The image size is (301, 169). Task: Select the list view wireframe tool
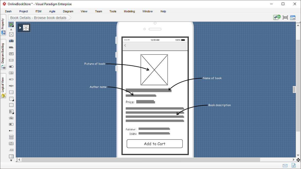[11, 99]
